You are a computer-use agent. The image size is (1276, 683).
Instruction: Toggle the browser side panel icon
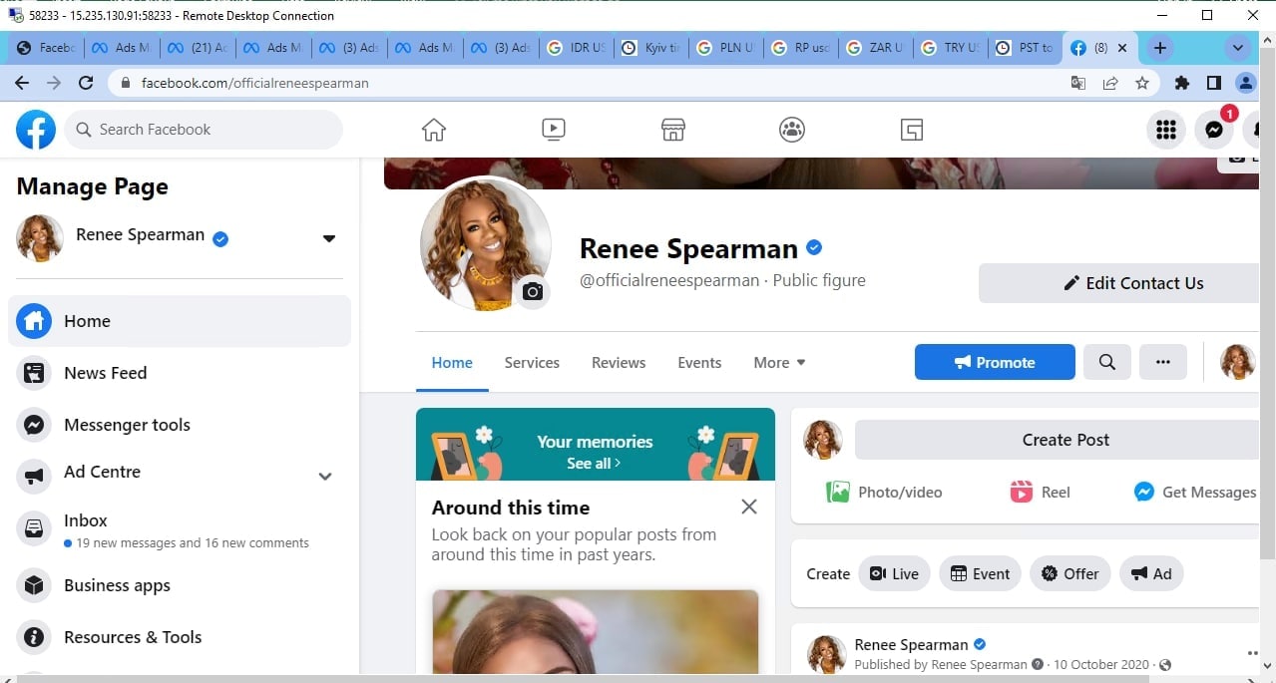pos(1213,83)
